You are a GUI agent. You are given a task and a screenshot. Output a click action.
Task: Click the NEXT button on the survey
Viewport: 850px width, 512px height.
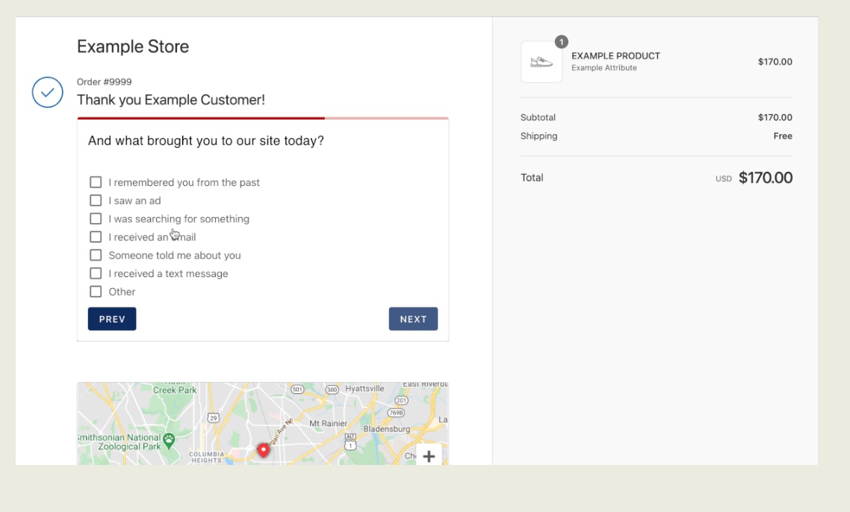[x=413, y=319]
